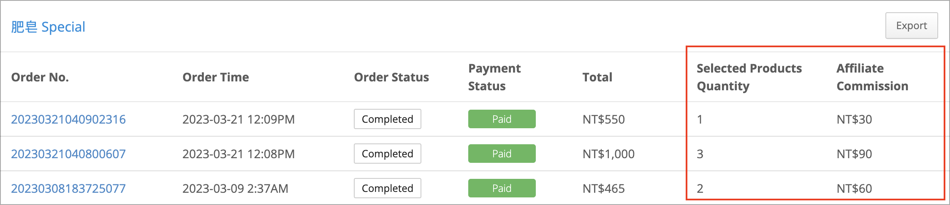This screenshot has height=205, width=950.
Task: Click the Payment Status column header
Action: click(494, 77)
